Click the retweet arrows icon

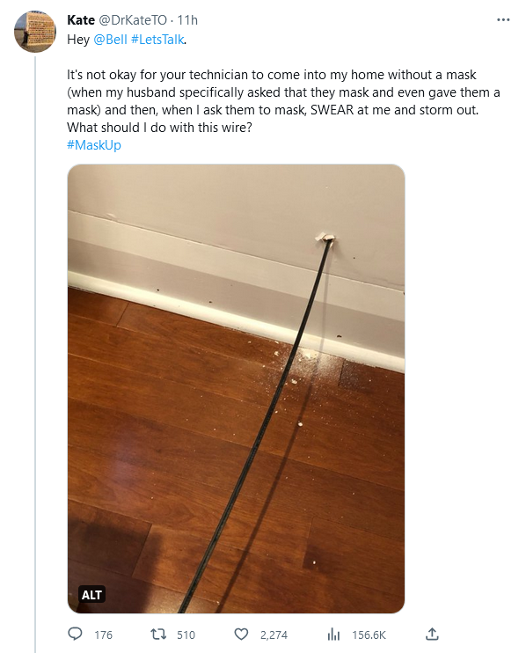coord(158,635)
